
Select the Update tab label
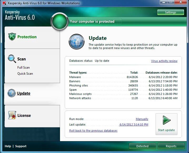pos(23,93)
